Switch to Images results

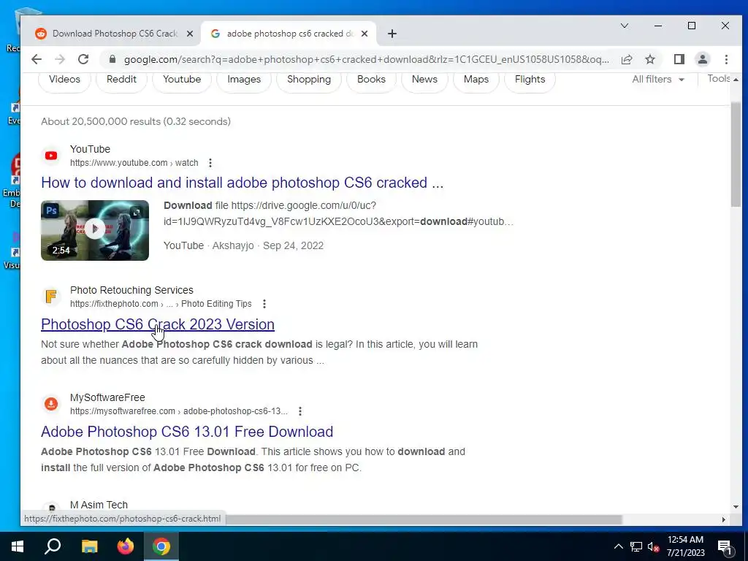coord(244,79)
